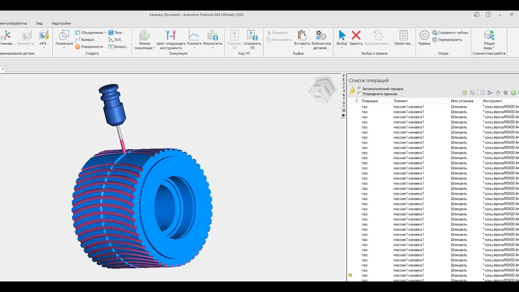Open the Надстройки ribbon tab

61,24
